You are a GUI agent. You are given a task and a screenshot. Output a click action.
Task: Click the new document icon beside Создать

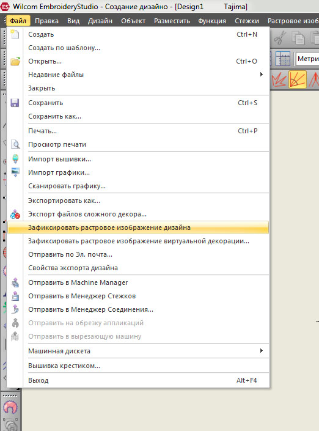click(x=15, y=34)
